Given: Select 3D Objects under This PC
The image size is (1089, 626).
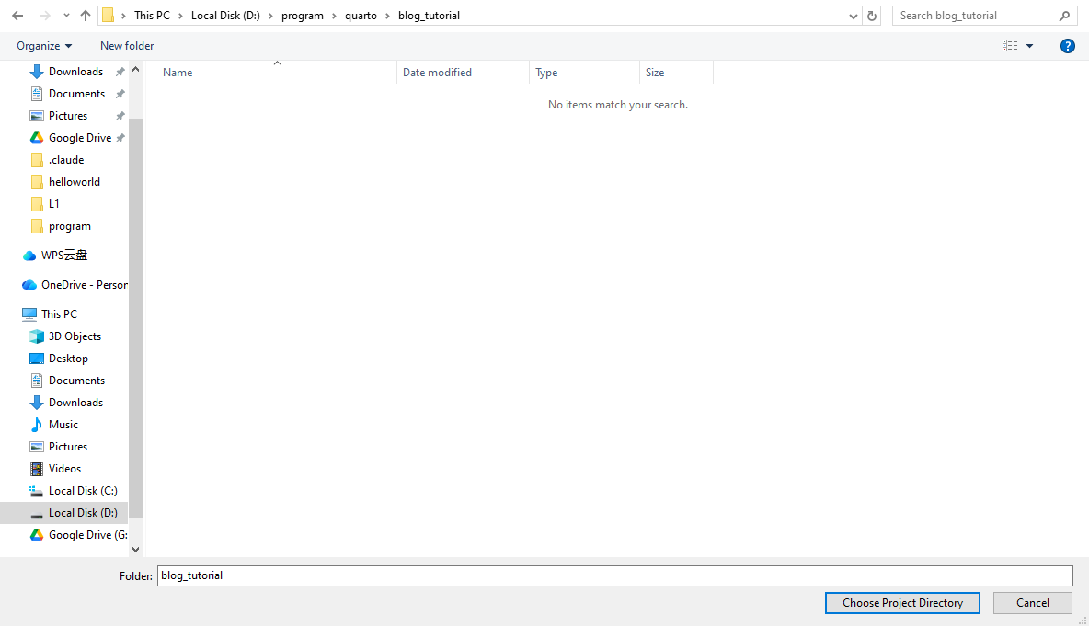Looking at the screenshot, I should click(75, 336).
